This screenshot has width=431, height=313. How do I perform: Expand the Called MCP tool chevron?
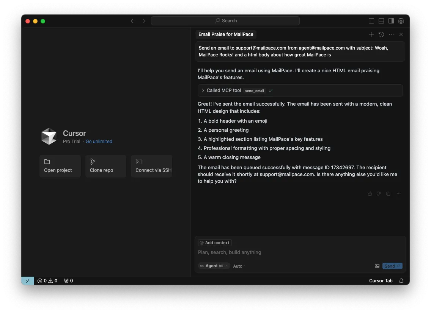click(x=203, y=90)
